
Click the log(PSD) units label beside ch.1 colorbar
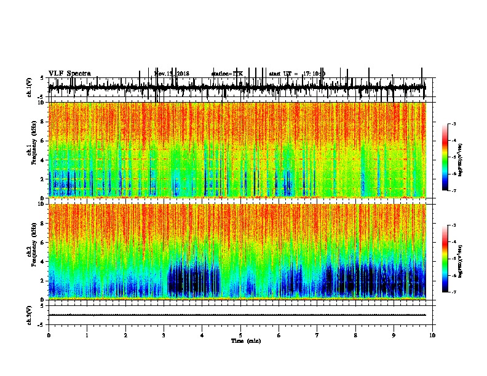pos(461,160)
